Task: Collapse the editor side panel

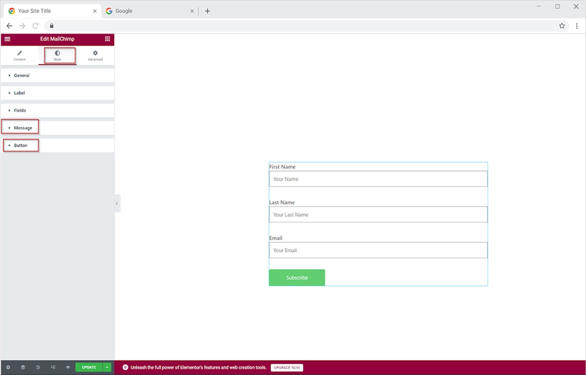Action: pyautogui.click(x=117, y=203)
